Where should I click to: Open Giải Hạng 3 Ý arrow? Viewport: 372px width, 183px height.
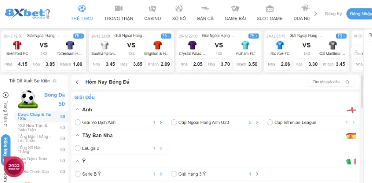click(x=257, y=174)
